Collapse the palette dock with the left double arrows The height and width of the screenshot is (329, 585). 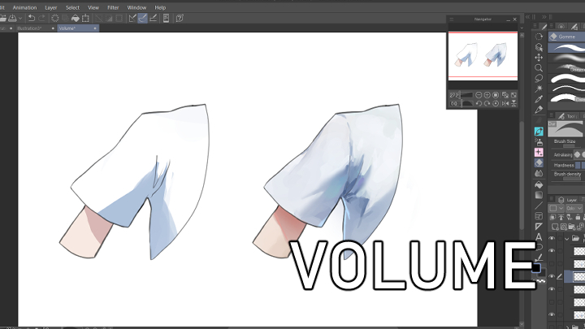(x=527, y=17)
